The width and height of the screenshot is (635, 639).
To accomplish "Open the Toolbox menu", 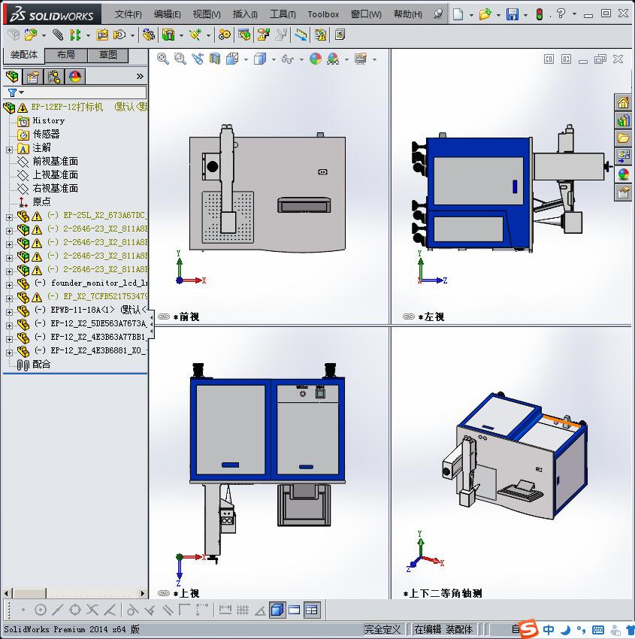I will (323, 14).
